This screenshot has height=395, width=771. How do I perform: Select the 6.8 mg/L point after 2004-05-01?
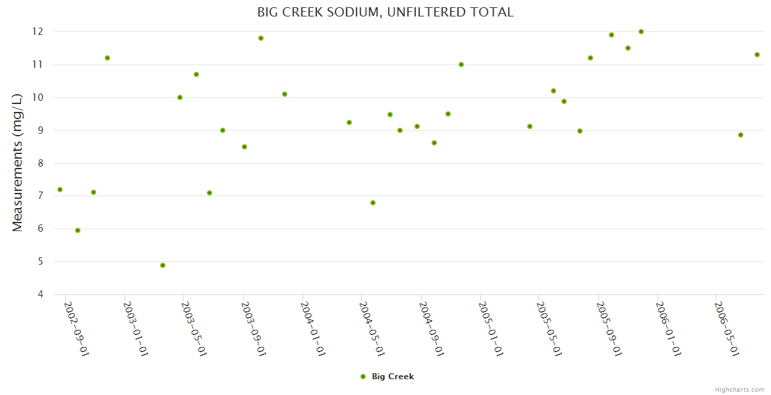click(x=373, y=203)
